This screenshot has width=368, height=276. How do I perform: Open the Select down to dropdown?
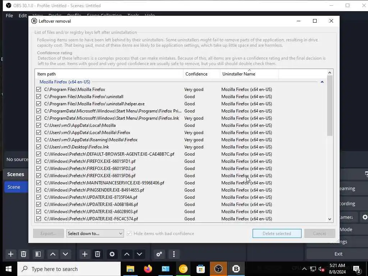click(95, 234)
